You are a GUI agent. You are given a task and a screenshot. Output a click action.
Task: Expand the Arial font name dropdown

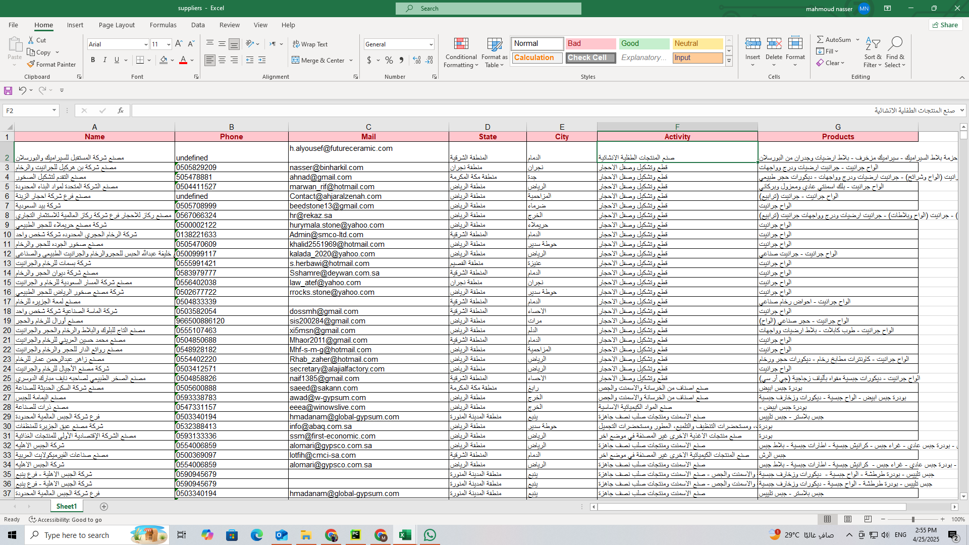pos(146,44)
